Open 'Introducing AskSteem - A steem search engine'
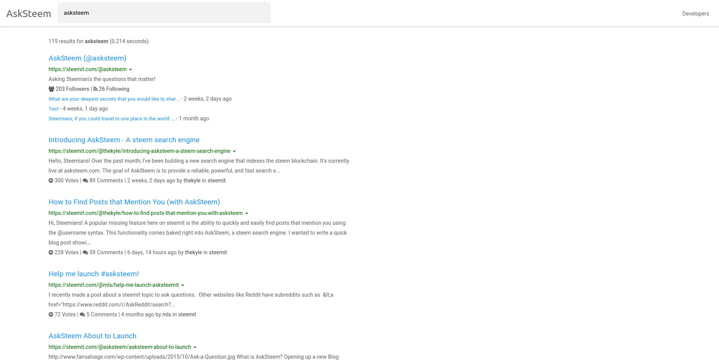This screenshot has height=364, width=719. tap(124, 140)
